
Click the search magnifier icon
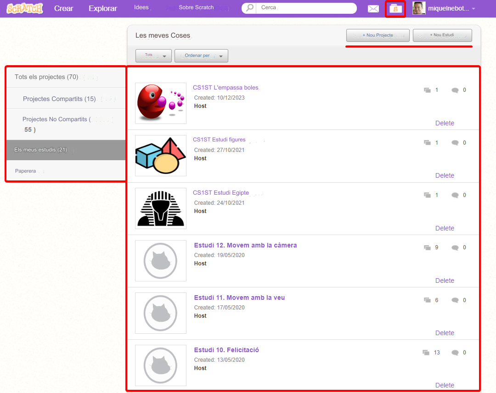click(x=250, y=8)
